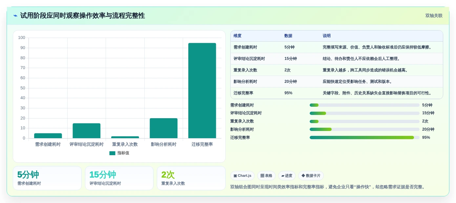Viewport: 456px width, 203px height.
Task: Click the description starting with 完整填写来源
Action: click(x=378, y=47)
